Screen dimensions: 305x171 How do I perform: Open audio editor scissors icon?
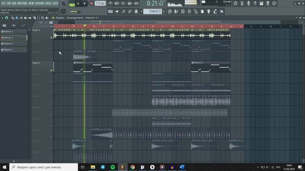242,3
